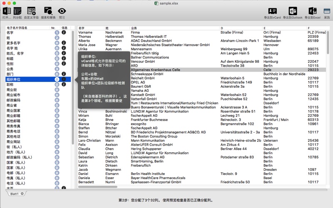The height and width of the screenshot is (208, 333).
Task: Show info for 部门 field
Action: point(64,74)
